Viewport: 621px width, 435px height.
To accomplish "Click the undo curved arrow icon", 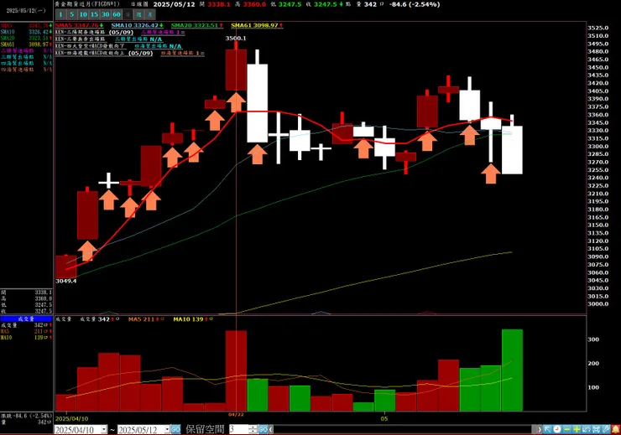I will [587, 429].
